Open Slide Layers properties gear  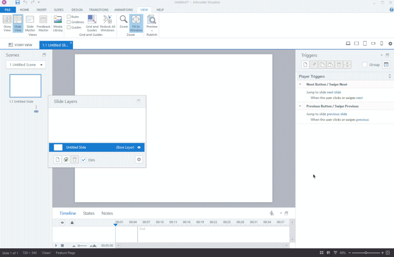[138, 160]
